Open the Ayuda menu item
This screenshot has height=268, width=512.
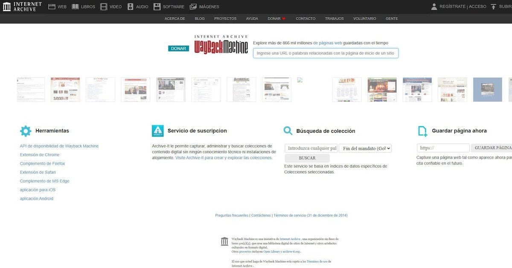click(252, 19)
